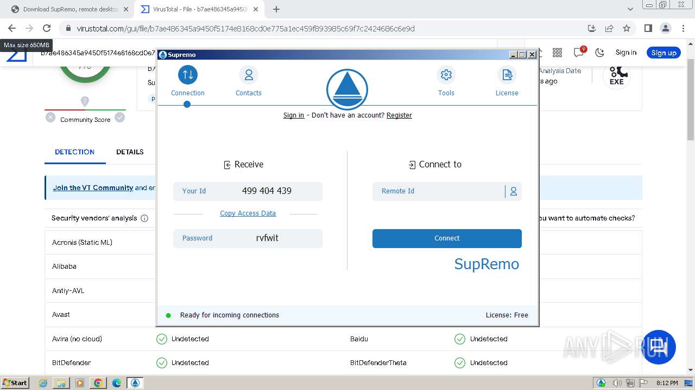Open a new browser tab
The image size is (695, 390).
click(276, 9)
